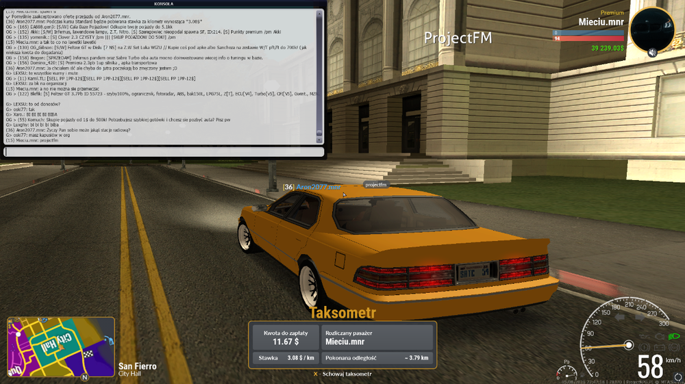This screenshot has height=384, width=685.
Task: Click the left turn signal arrow
Action: tap(619, 317)
